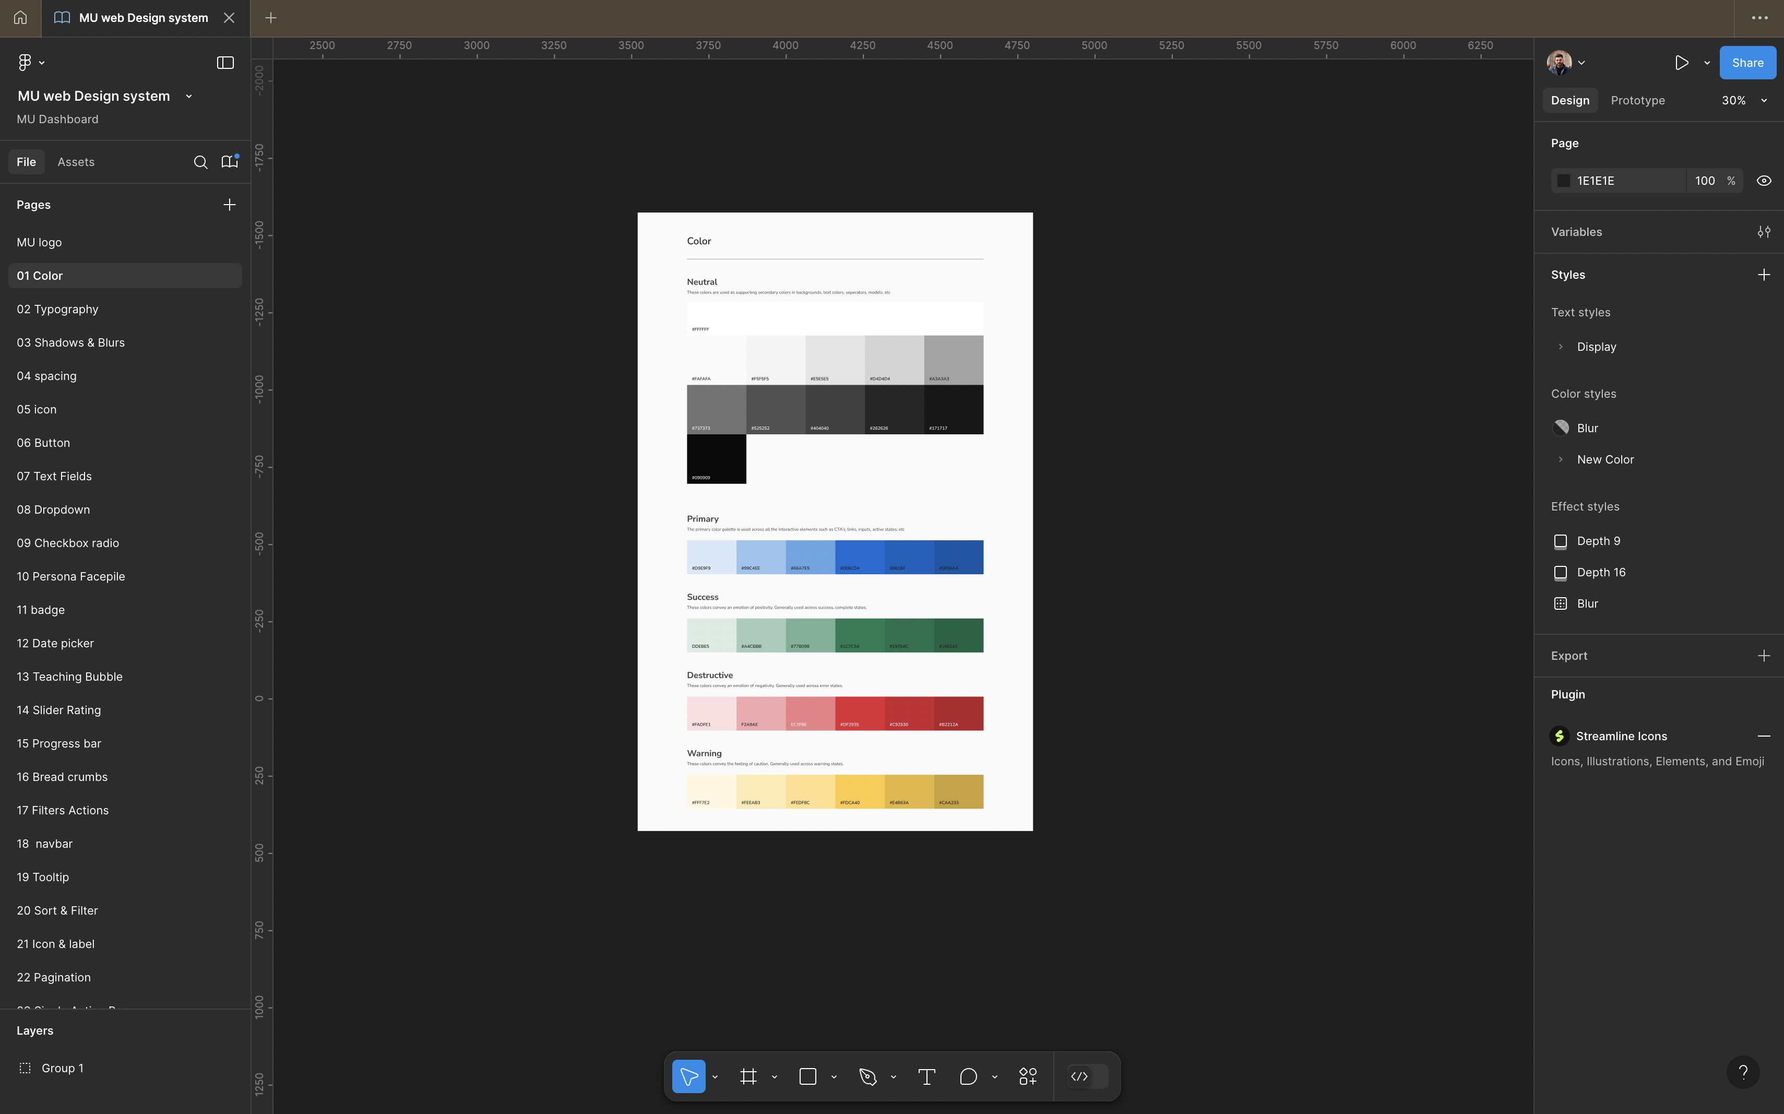The image size is (1784, 1114).
Task: Click the Present play icon
Action: click(x=1681, y=63)
